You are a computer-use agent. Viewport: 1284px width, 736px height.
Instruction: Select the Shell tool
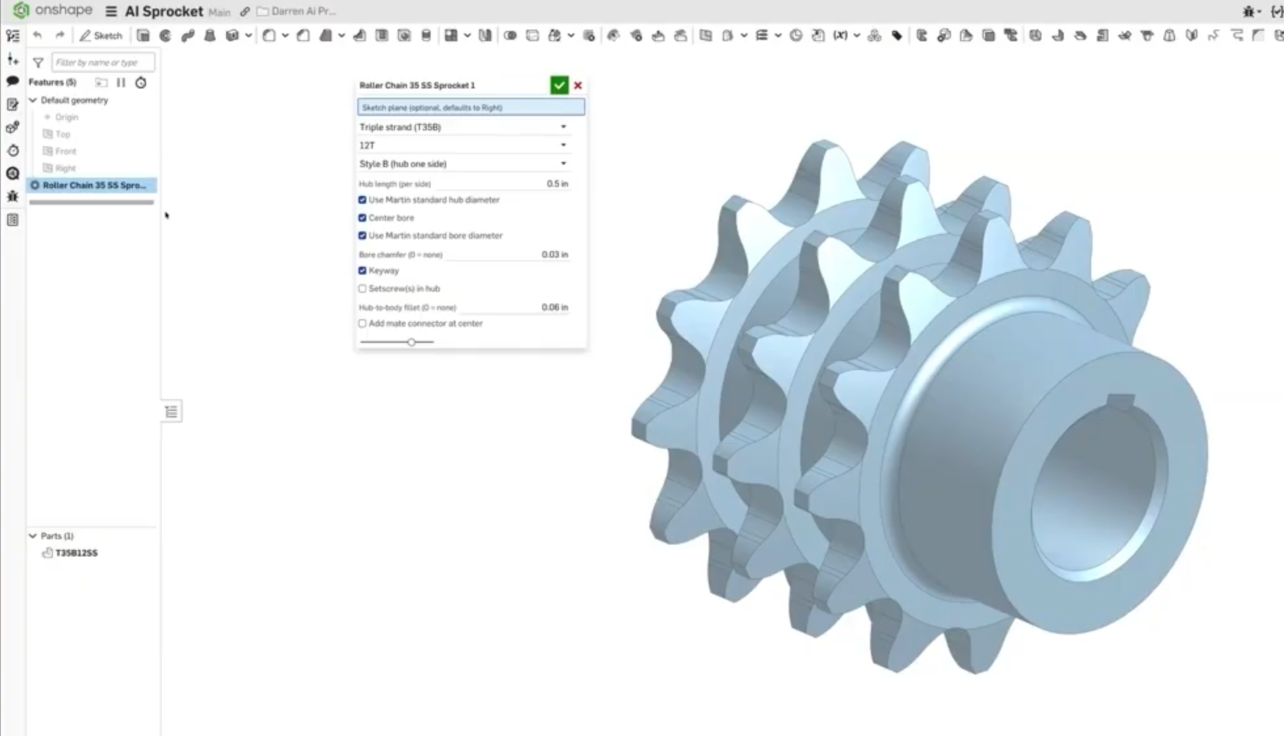[381, 35]
